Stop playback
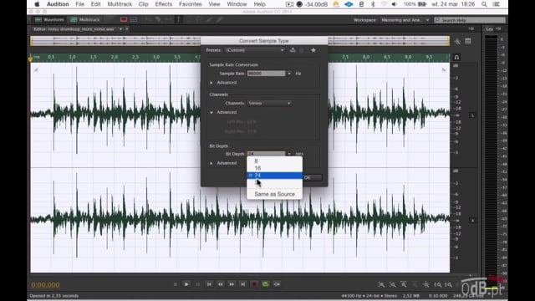The width and height of the screenshot is (535, 301). (x=176, y=284)
